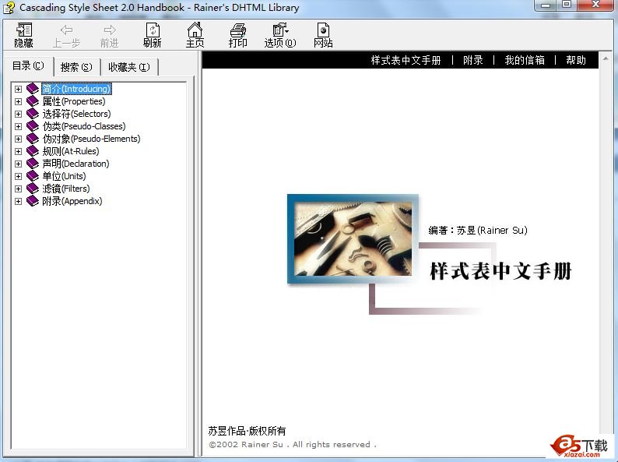Expand the 声明(Declaration) tree node

tap(18, 164)
